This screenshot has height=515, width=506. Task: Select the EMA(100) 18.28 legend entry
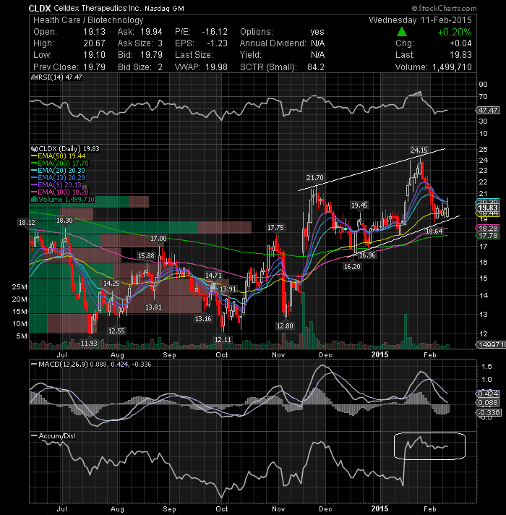60,192
